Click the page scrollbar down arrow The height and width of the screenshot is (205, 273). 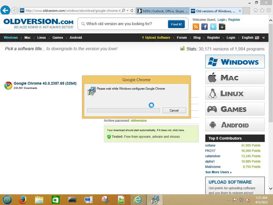[271, 188]
